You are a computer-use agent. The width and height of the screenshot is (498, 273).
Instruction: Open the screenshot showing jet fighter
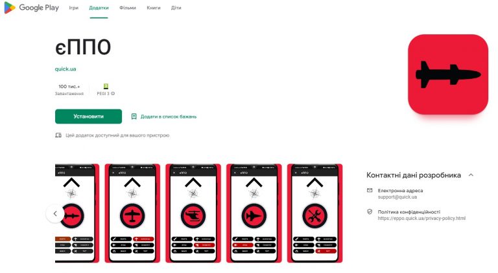point(254,213)
